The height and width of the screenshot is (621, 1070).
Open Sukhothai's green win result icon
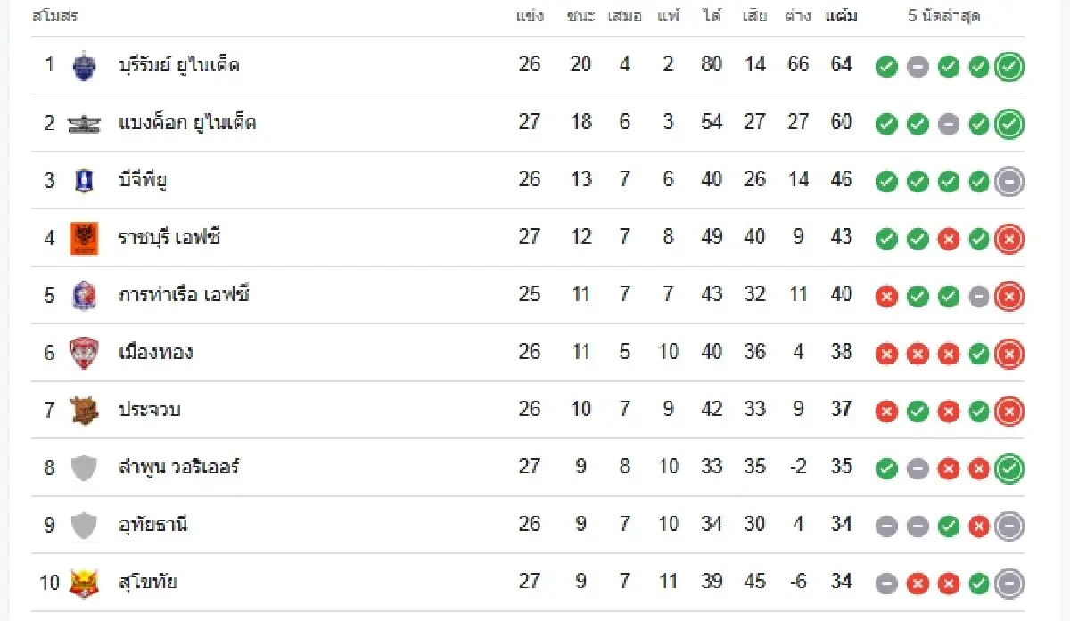tap(979, 584)
